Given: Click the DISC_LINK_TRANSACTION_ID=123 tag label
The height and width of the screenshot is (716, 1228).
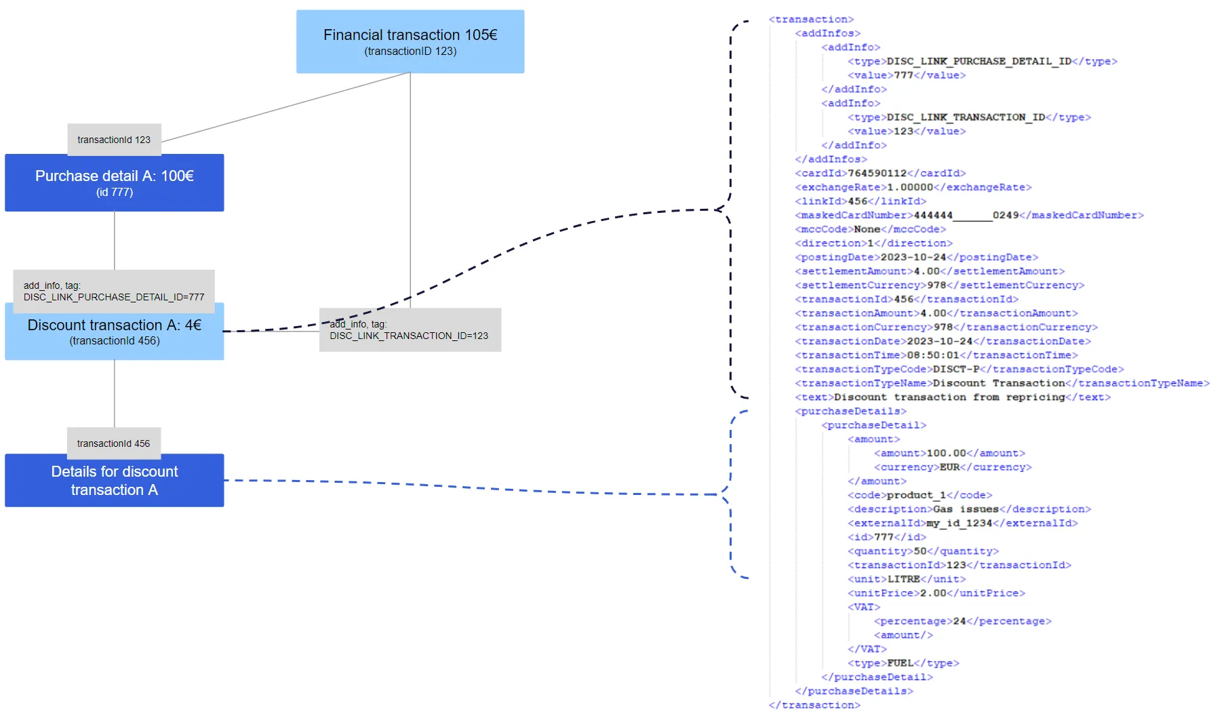Looking at the screenshot, I should click(409, 330).
